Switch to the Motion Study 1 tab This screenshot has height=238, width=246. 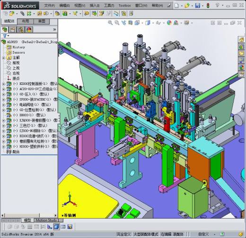[x=47, y=220]
